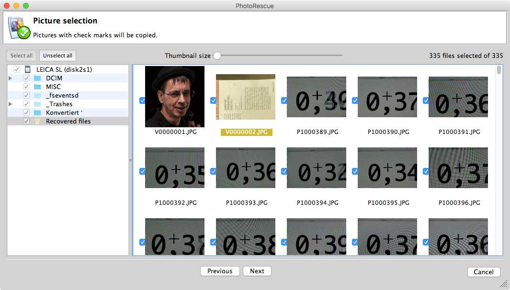Screen dimensions: 510x290
Task: Go back with the Previous button
Action: pyautogui.click(x=220, y=271)
